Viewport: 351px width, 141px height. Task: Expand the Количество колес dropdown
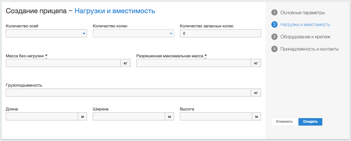pyautogui.click(x=133, y=33)
